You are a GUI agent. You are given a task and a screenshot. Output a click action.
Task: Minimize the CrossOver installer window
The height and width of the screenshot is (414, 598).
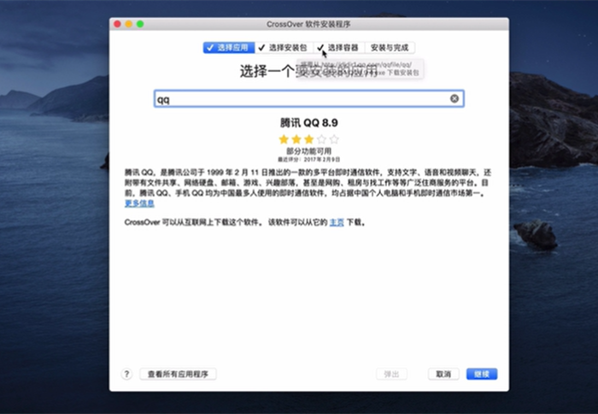pyautogui.click(x=129, y=24)
